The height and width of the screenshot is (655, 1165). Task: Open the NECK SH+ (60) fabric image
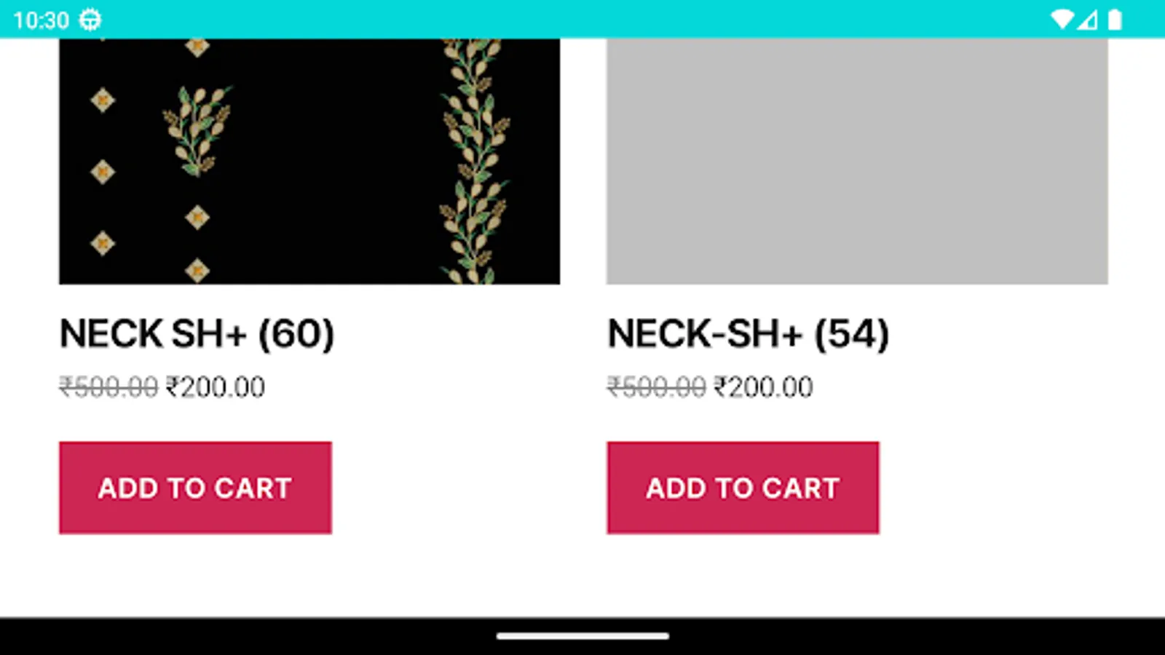click(x=309, y=162)
